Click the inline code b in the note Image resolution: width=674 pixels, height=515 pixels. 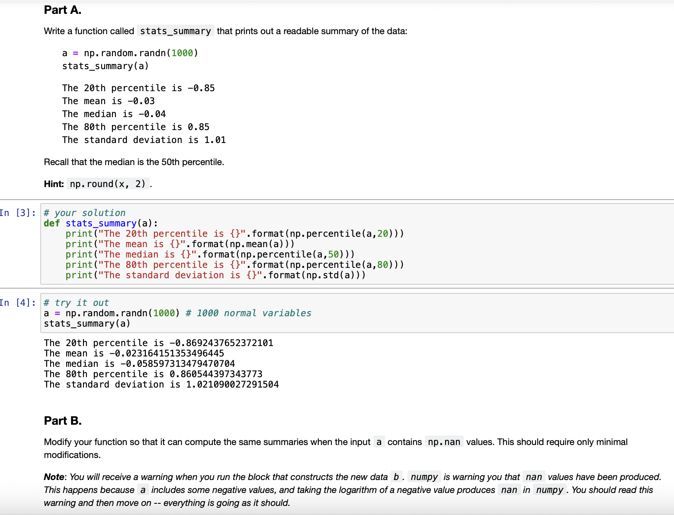(x=395, y=476)
